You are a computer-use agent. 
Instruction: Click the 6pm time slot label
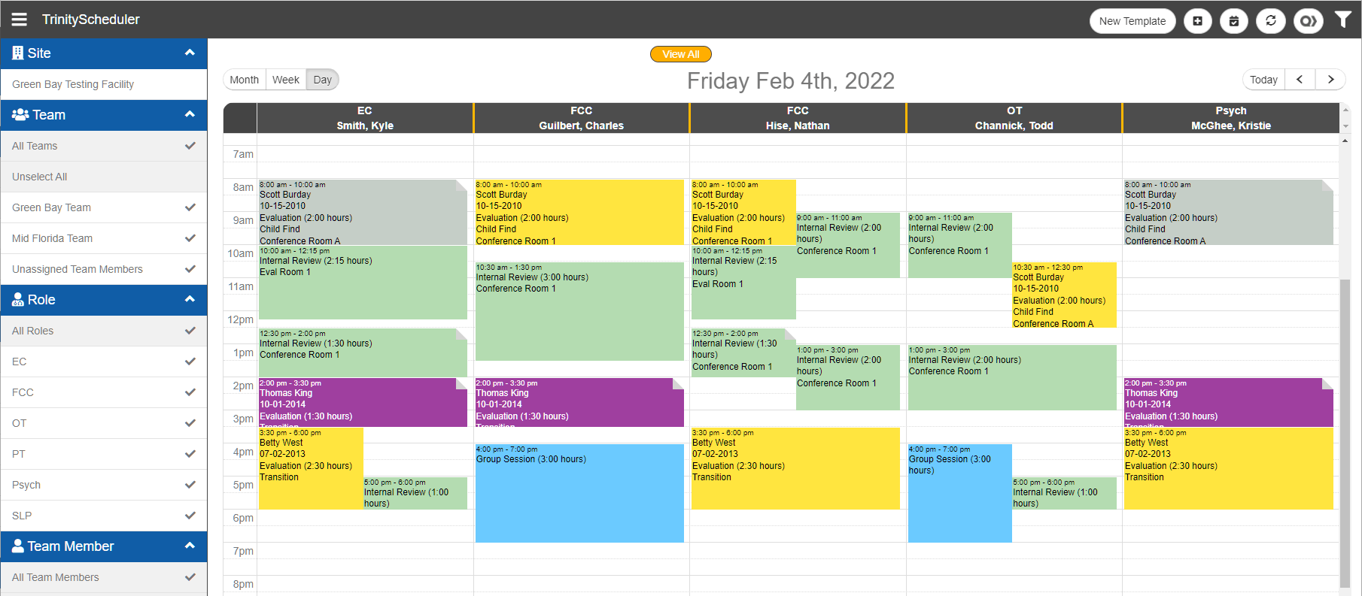[x=243, y=518]
